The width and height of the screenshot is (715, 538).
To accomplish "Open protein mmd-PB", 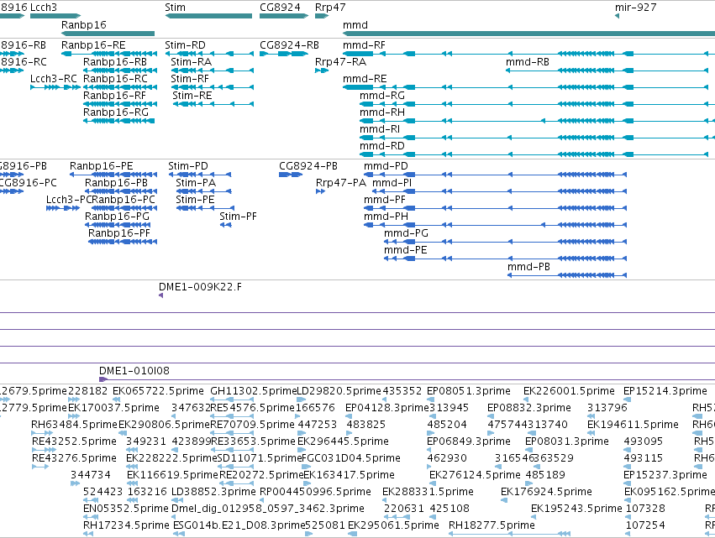I will tap(529, 268).
